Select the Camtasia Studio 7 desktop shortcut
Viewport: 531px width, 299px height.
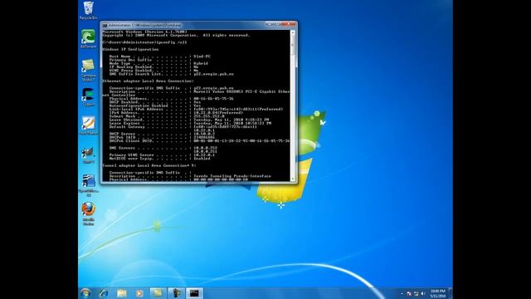88,70
